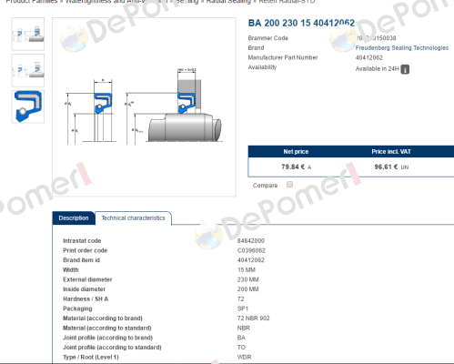
Task: Select the second dimension drawing thumbnail
Action: 28,70
